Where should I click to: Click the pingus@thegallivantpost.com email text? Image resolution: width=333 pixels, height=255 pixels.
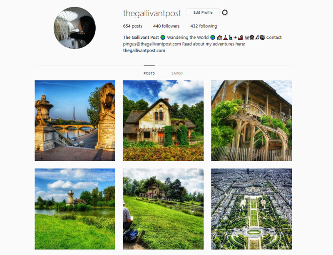[152, 44]
